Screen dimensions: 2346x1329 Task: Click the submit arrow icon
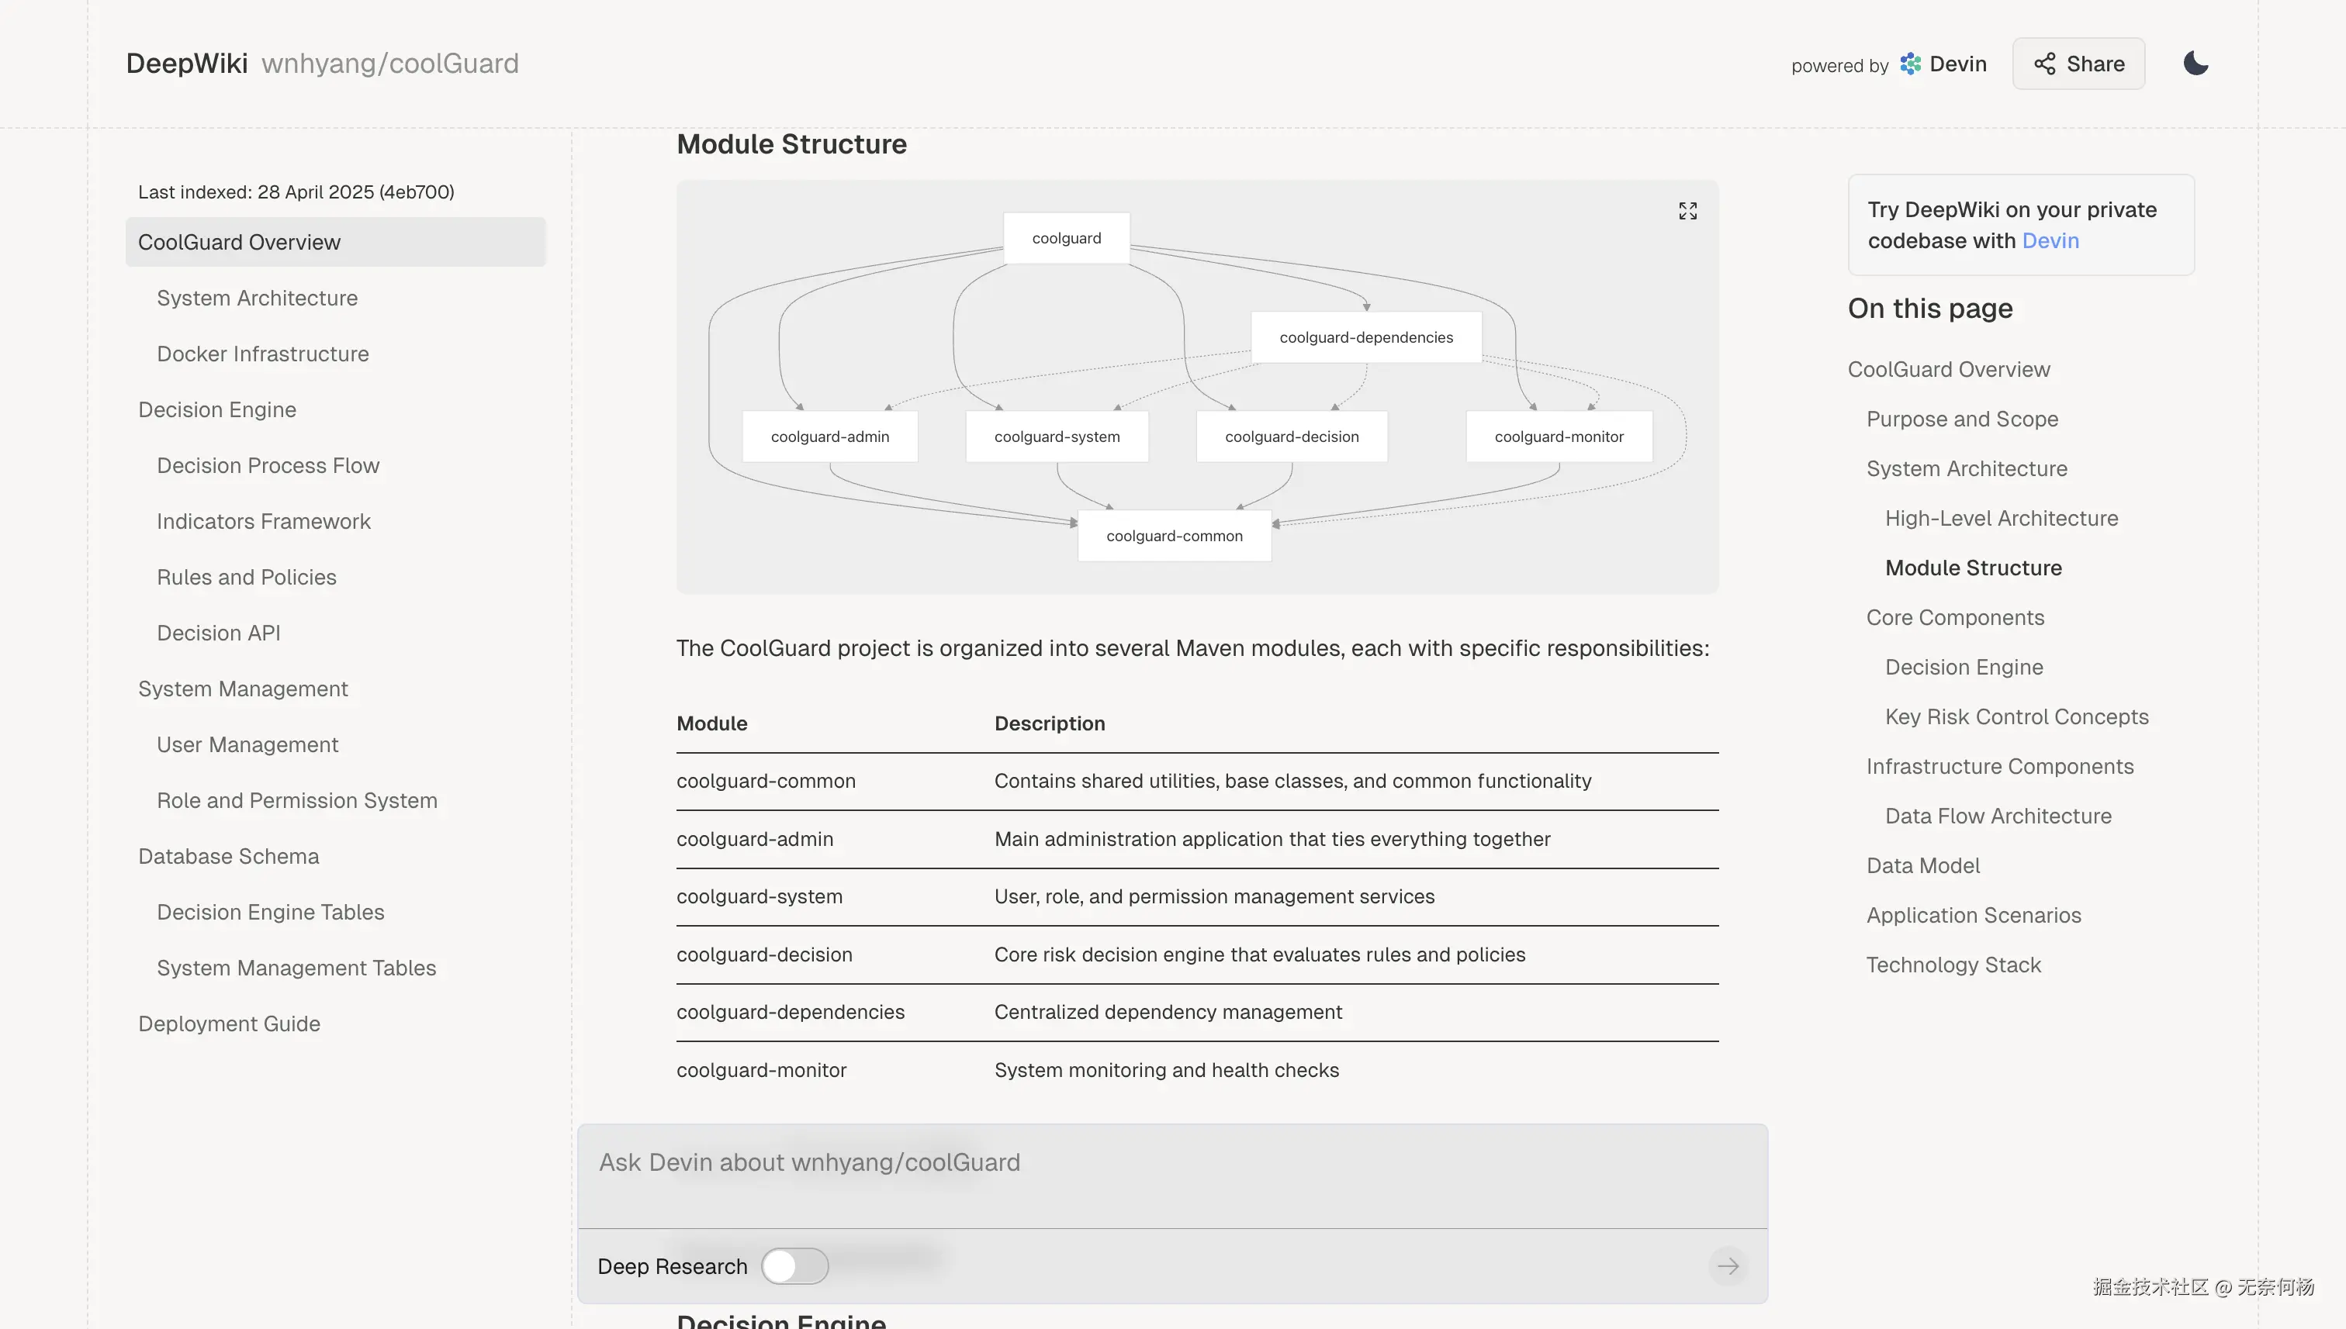[1727, 1266]
